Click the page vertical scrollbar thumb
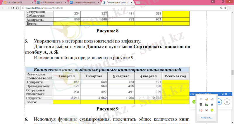 (x=232, y=72)
